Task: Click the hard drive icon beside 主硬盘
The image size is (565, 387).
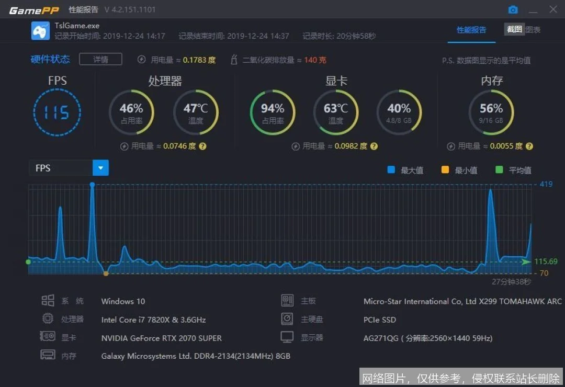Action: [x=287, y=318]
